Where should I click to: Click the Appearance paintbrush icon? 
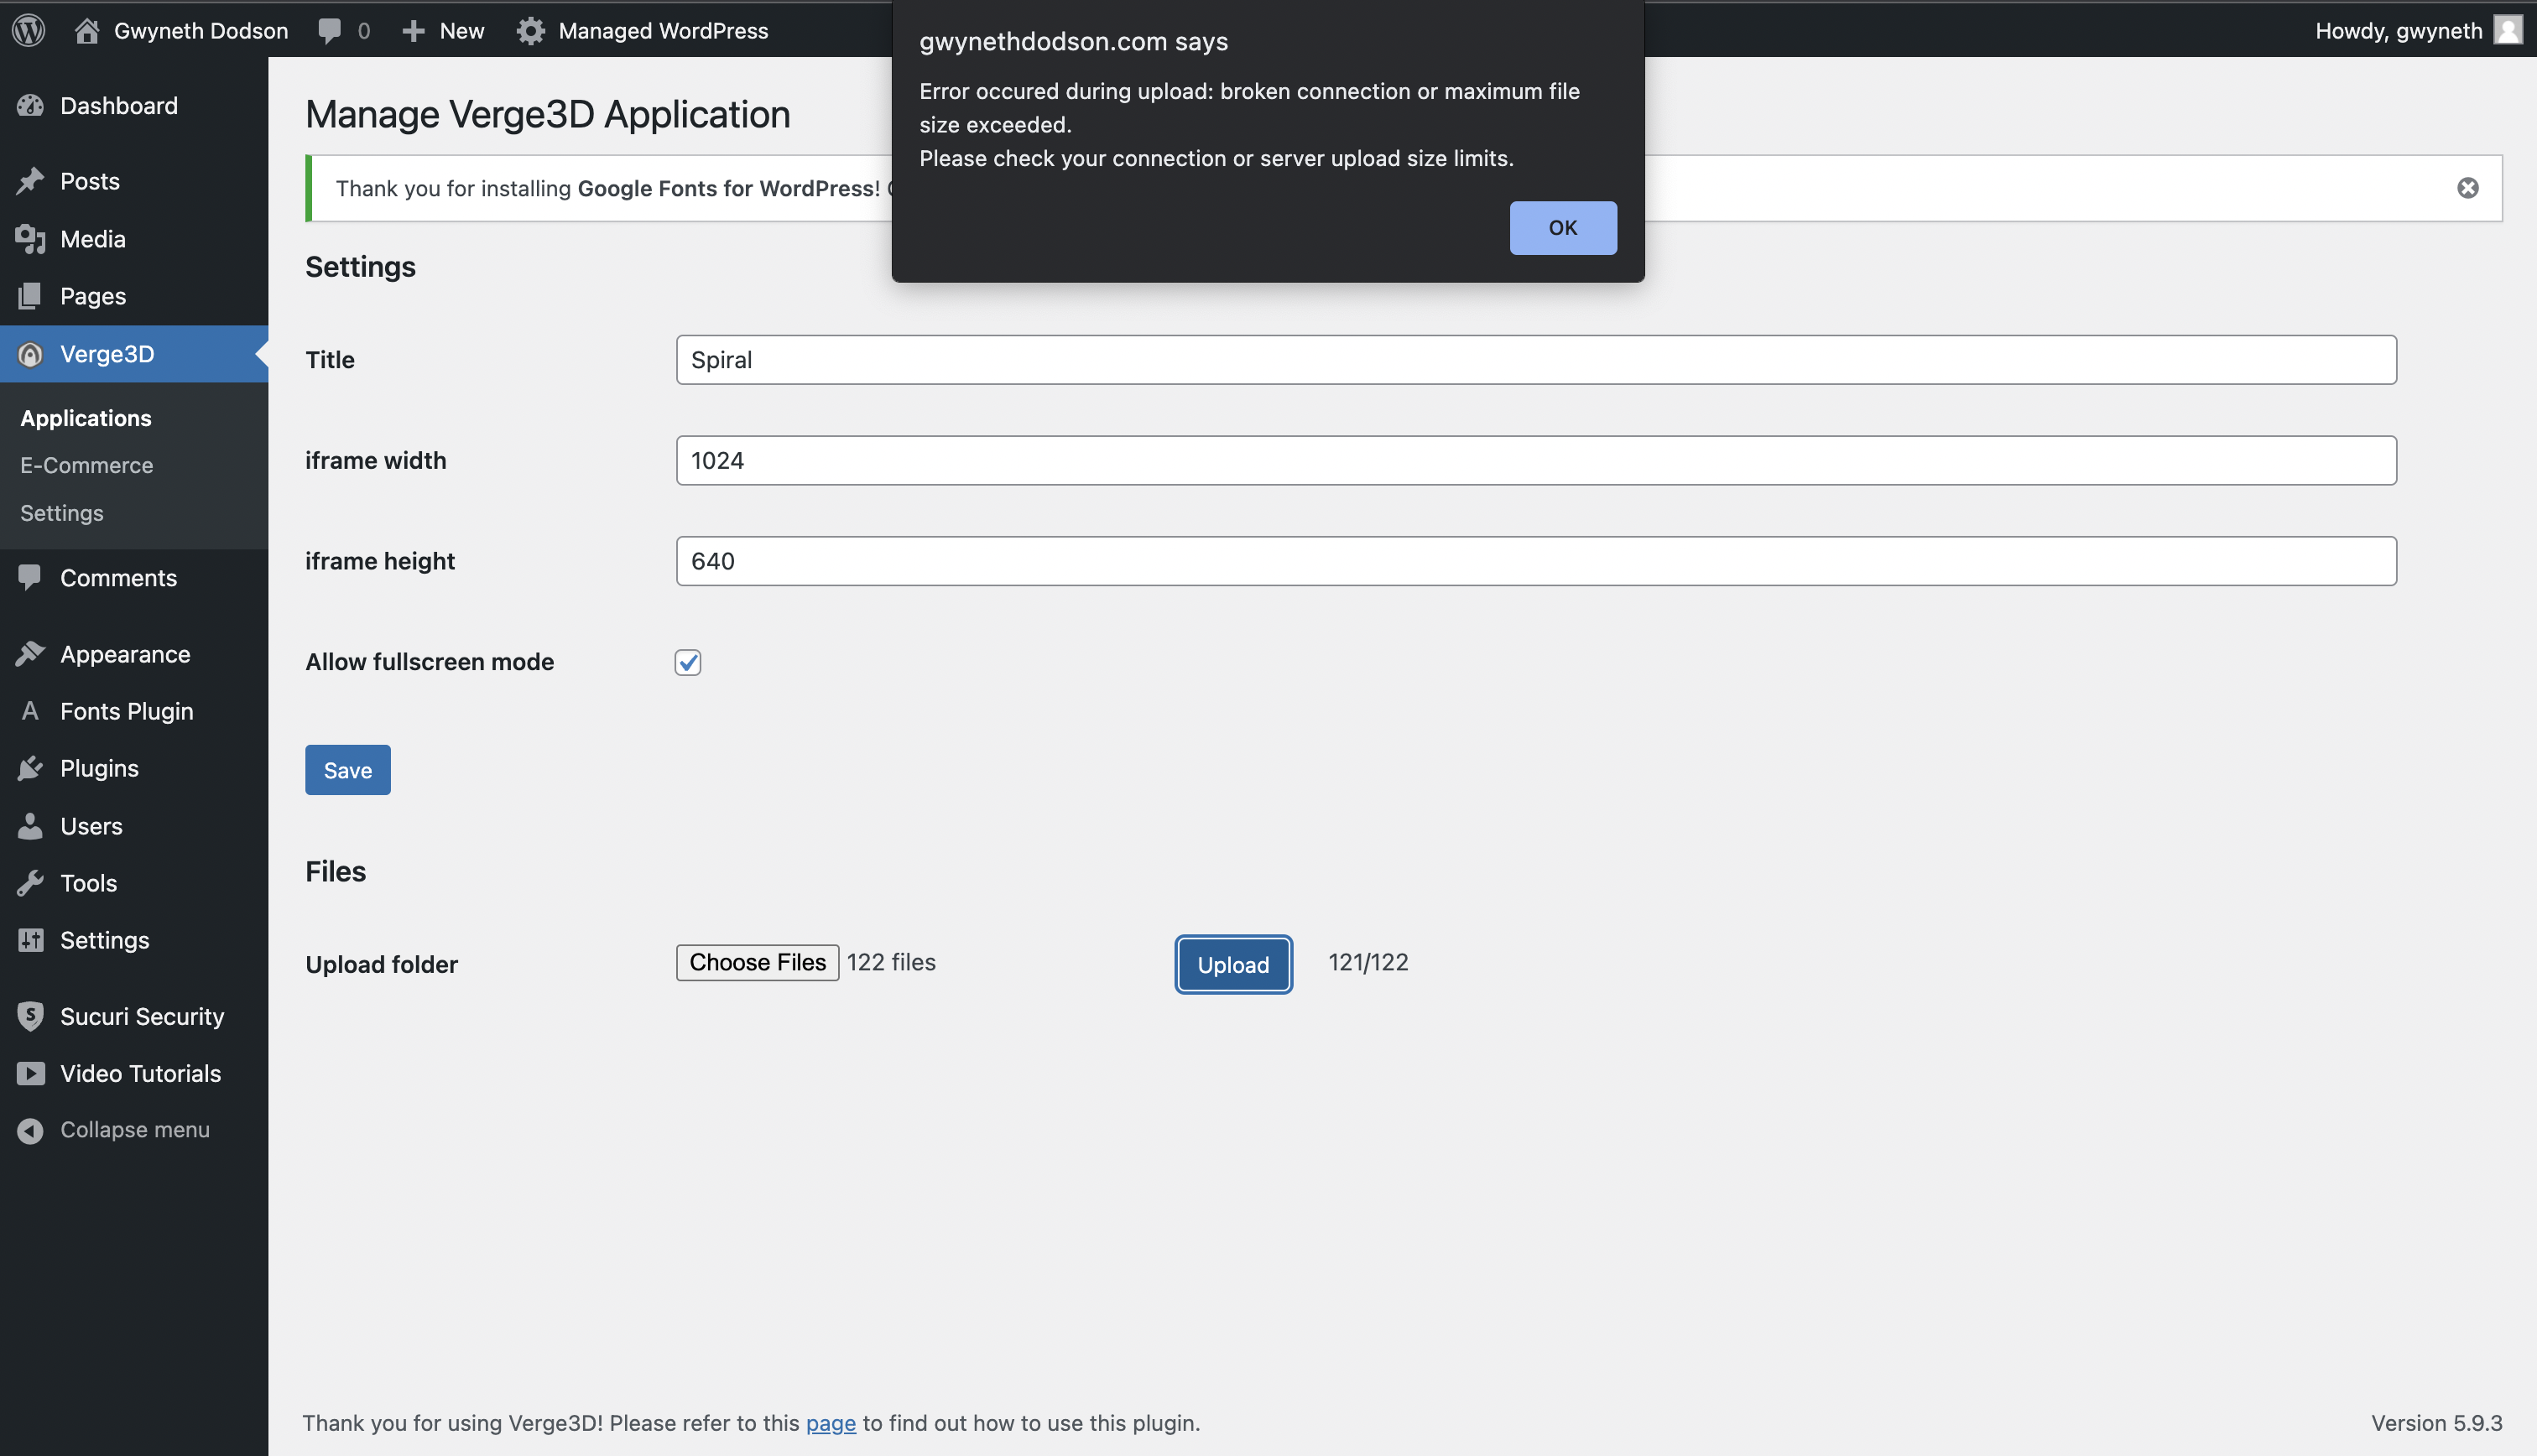point(30,654)
